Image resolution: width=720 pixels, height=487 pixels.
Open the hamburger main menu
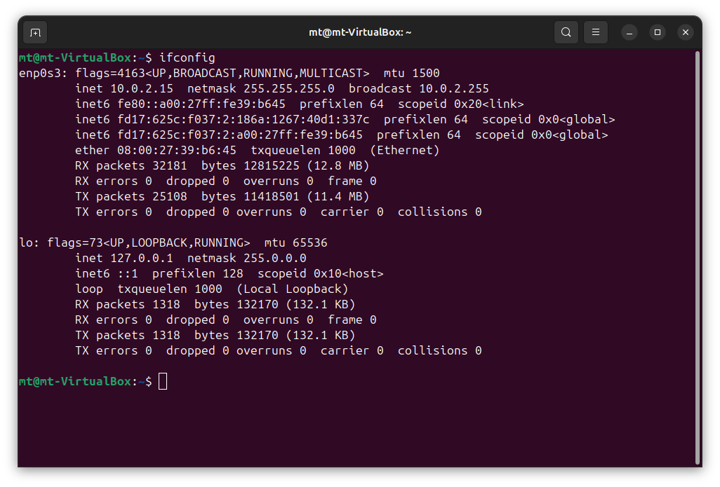point(596,32)
